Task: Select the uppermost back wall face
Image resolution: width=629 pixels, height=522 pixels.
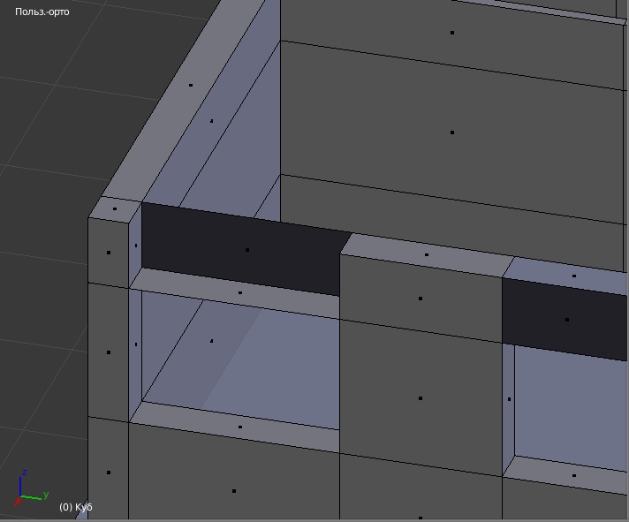Action: 452,33
